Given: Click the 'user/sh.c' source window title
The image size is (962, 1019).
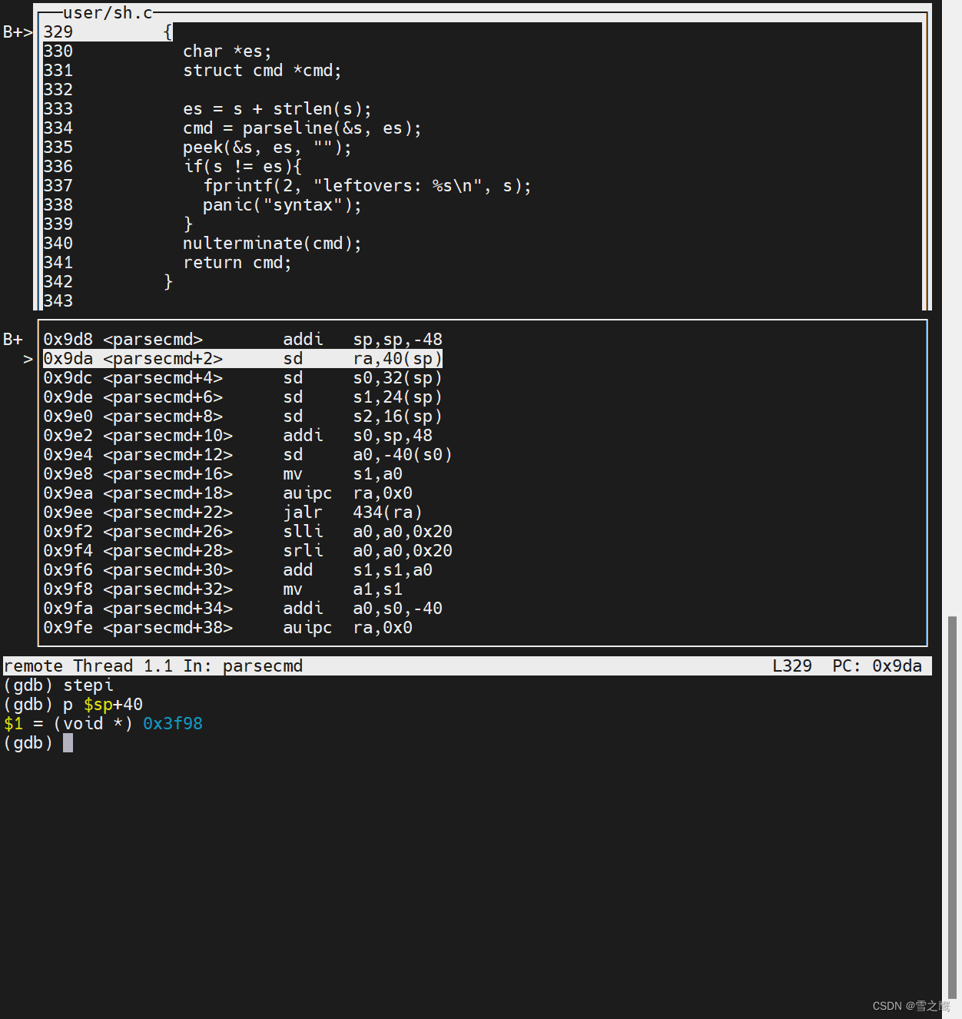Looking at the screenshot, I should [108, 13].
